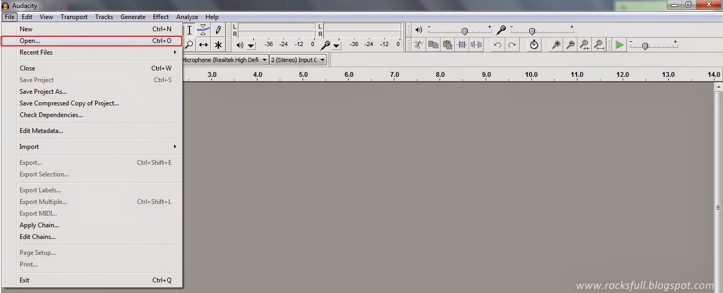Choose Save Compressed Copy of Project...
The height and width of the screenshot is (293, 723).
pos(92,103)
